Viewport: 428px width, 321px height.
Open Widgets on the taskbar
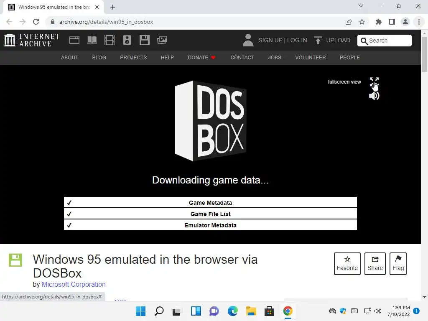coord(196,311)
